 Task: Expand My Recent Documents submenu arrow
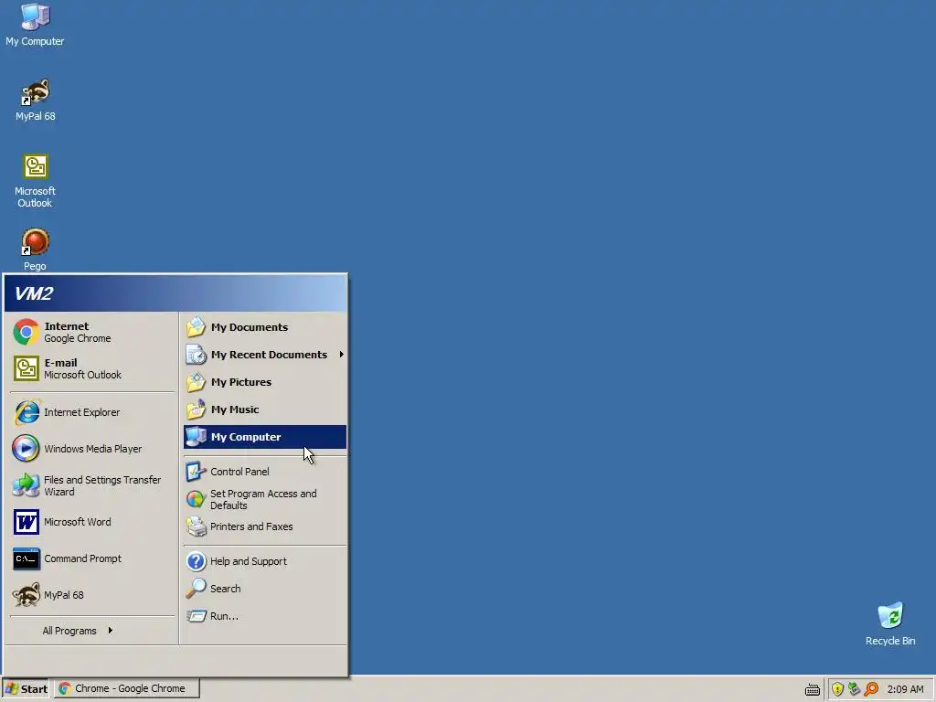click(x=342, y=355)
